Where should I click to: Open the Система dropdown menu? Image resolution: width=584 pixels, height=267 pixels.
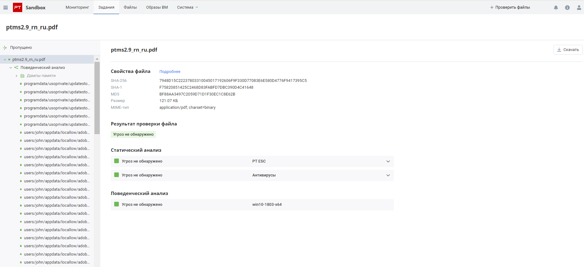pos(187,7)
